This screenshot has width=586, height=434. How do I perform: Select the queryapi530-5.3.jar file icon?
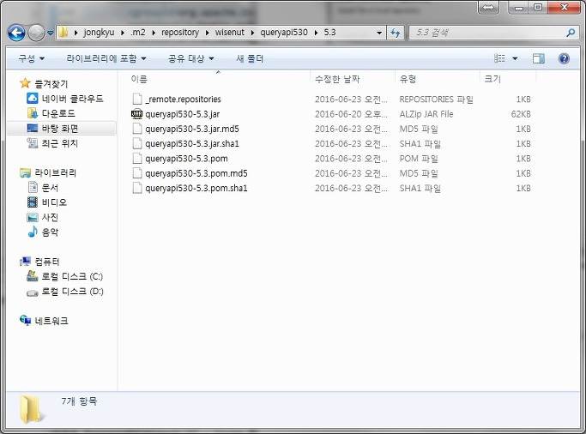click(136, 114)
